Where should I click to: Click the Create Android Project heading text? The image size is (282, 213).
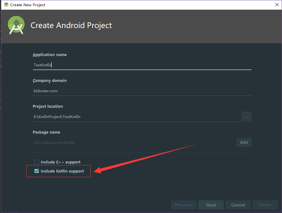(71, 26)
